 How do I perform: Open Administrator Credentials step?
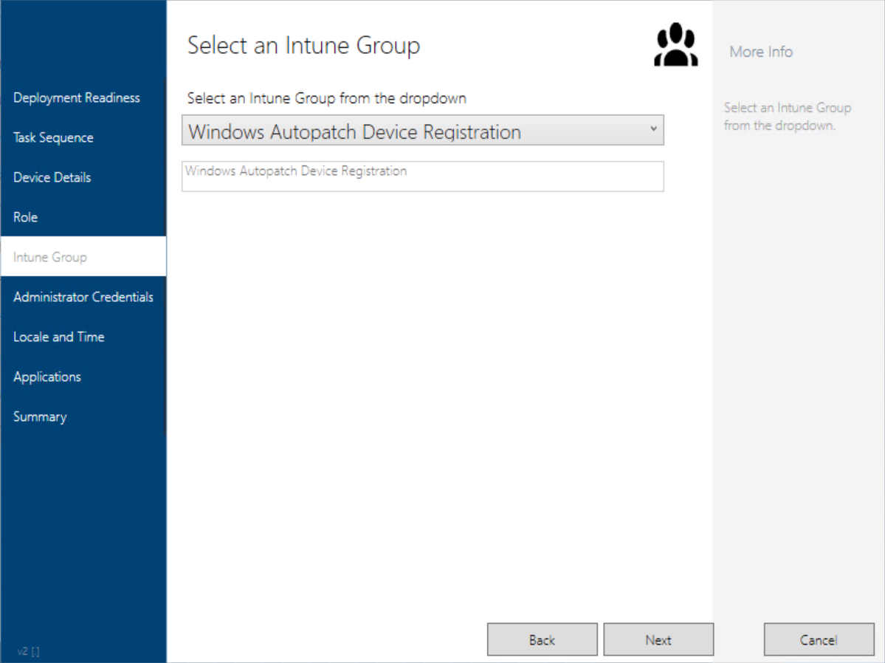tap(83, 297)
